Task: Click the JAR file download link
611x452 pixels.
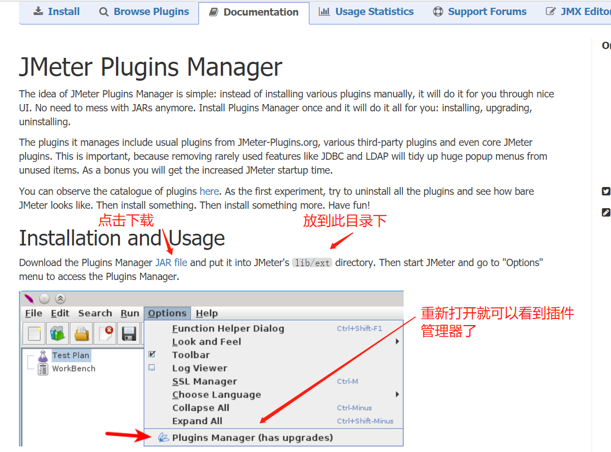Action: pyautogui.click(x=171, y=262)
